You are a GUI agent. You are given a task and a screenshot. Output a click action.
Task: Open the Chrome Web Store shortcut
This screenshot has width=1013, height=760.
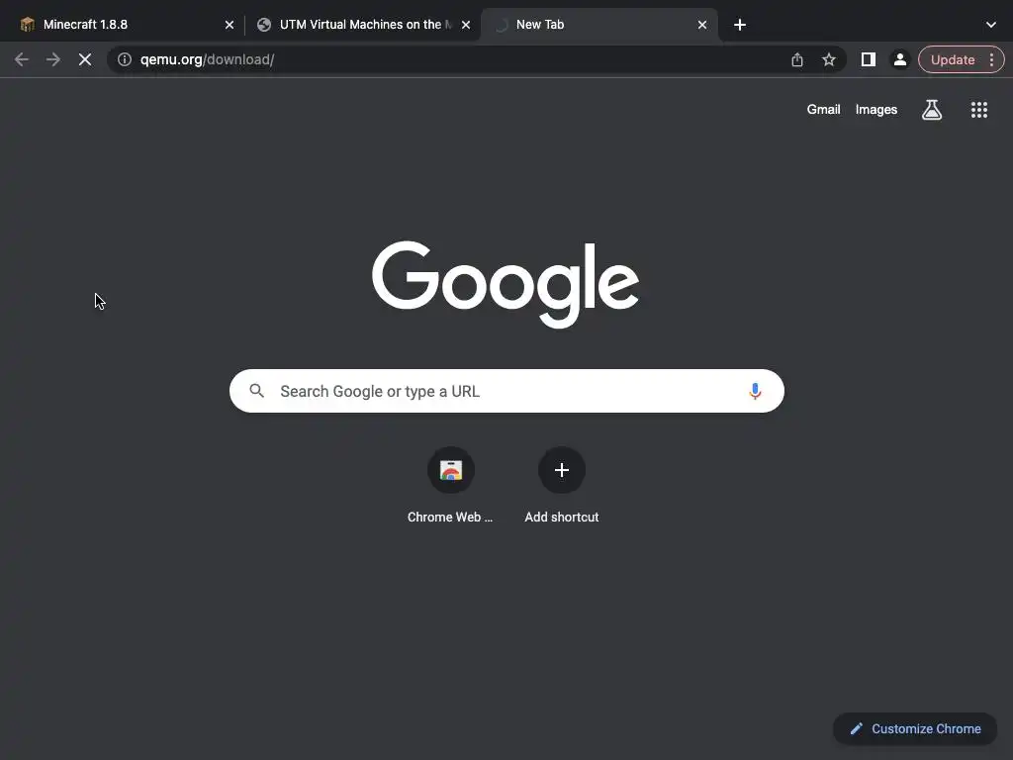pos(450,485)
